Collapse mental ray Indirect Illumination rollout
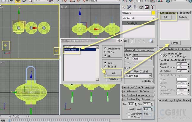The height and width of the screenshot is (122, 192). coord(174,49)
